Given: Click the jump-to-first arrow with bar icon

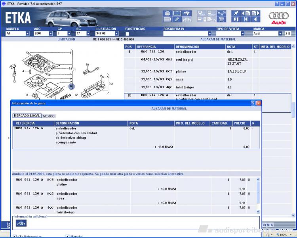Looking at the screenshot, I should coord(246,19).
